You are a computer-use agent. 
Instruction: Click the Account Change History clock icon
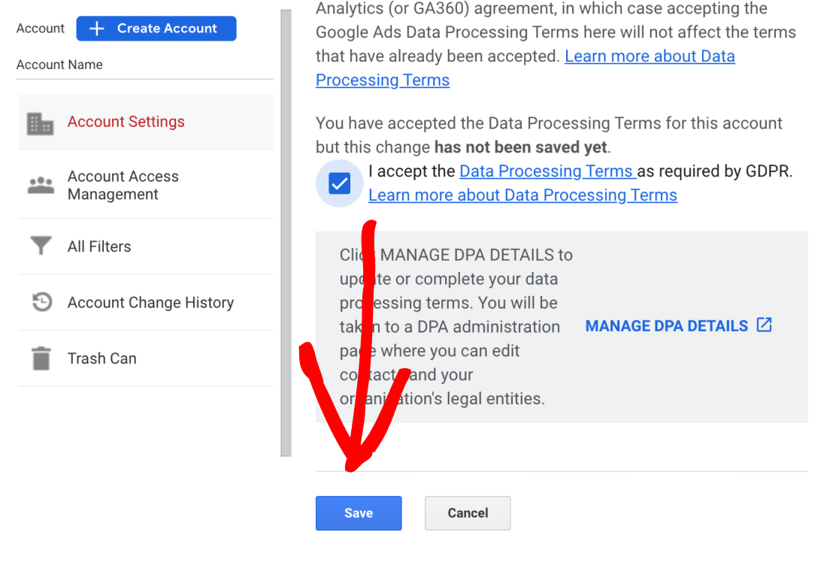tap(41, 303)
